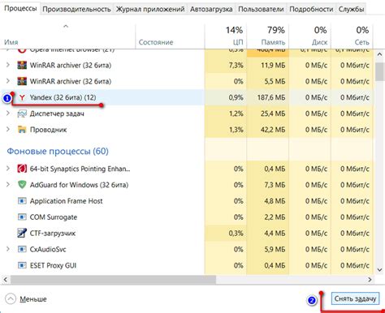Switch to the Производительность tab
Screen dimensions: 385x313
tap(76, 9)
